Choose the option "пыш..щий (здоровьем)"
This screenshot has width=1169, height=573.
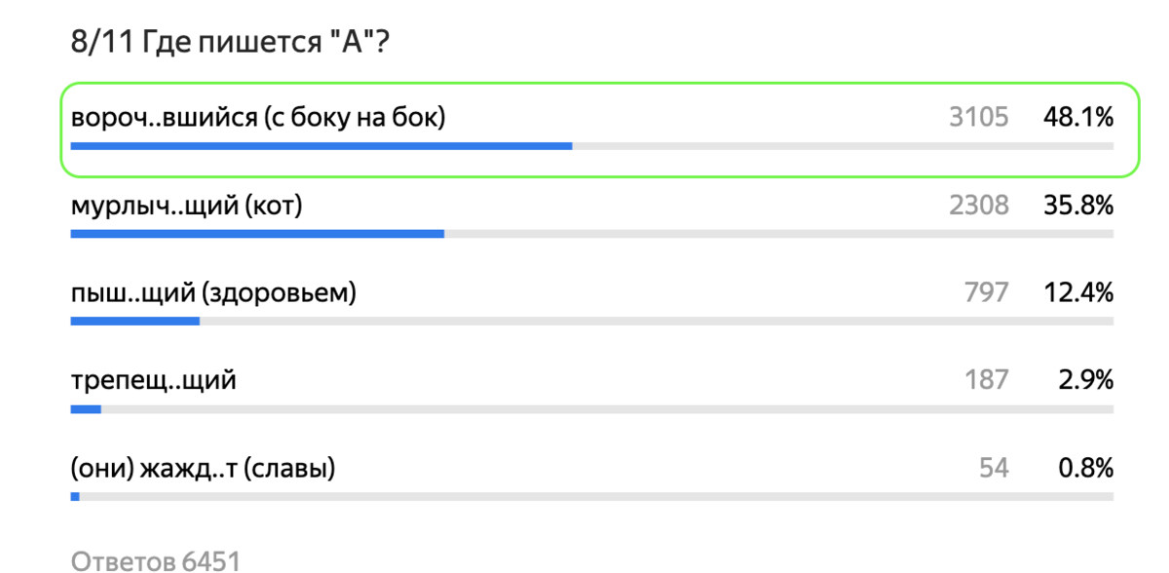[213, 292]
